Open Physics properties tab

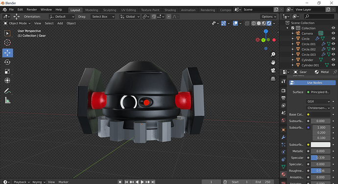point(284,152)
